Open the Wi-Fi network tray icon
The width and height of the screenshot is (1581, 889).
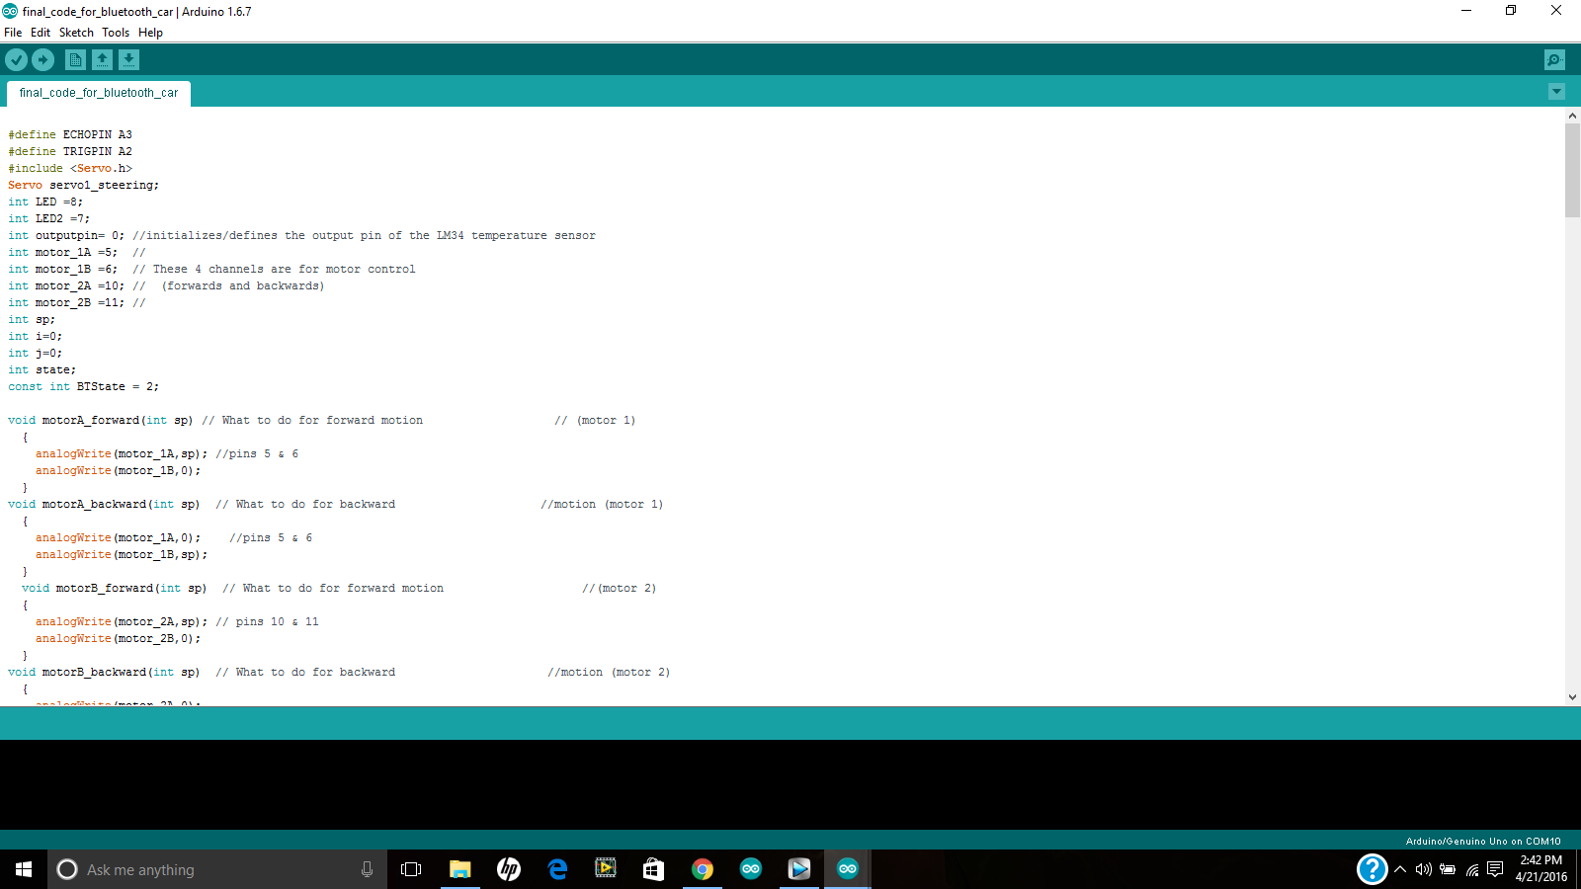point(1472,869)
